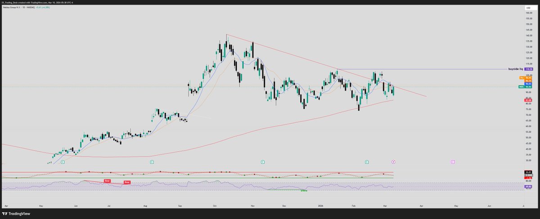Click the 140.00 level on the price axis
This screenshot has height=219, width=540.
(x=529, y=36)
